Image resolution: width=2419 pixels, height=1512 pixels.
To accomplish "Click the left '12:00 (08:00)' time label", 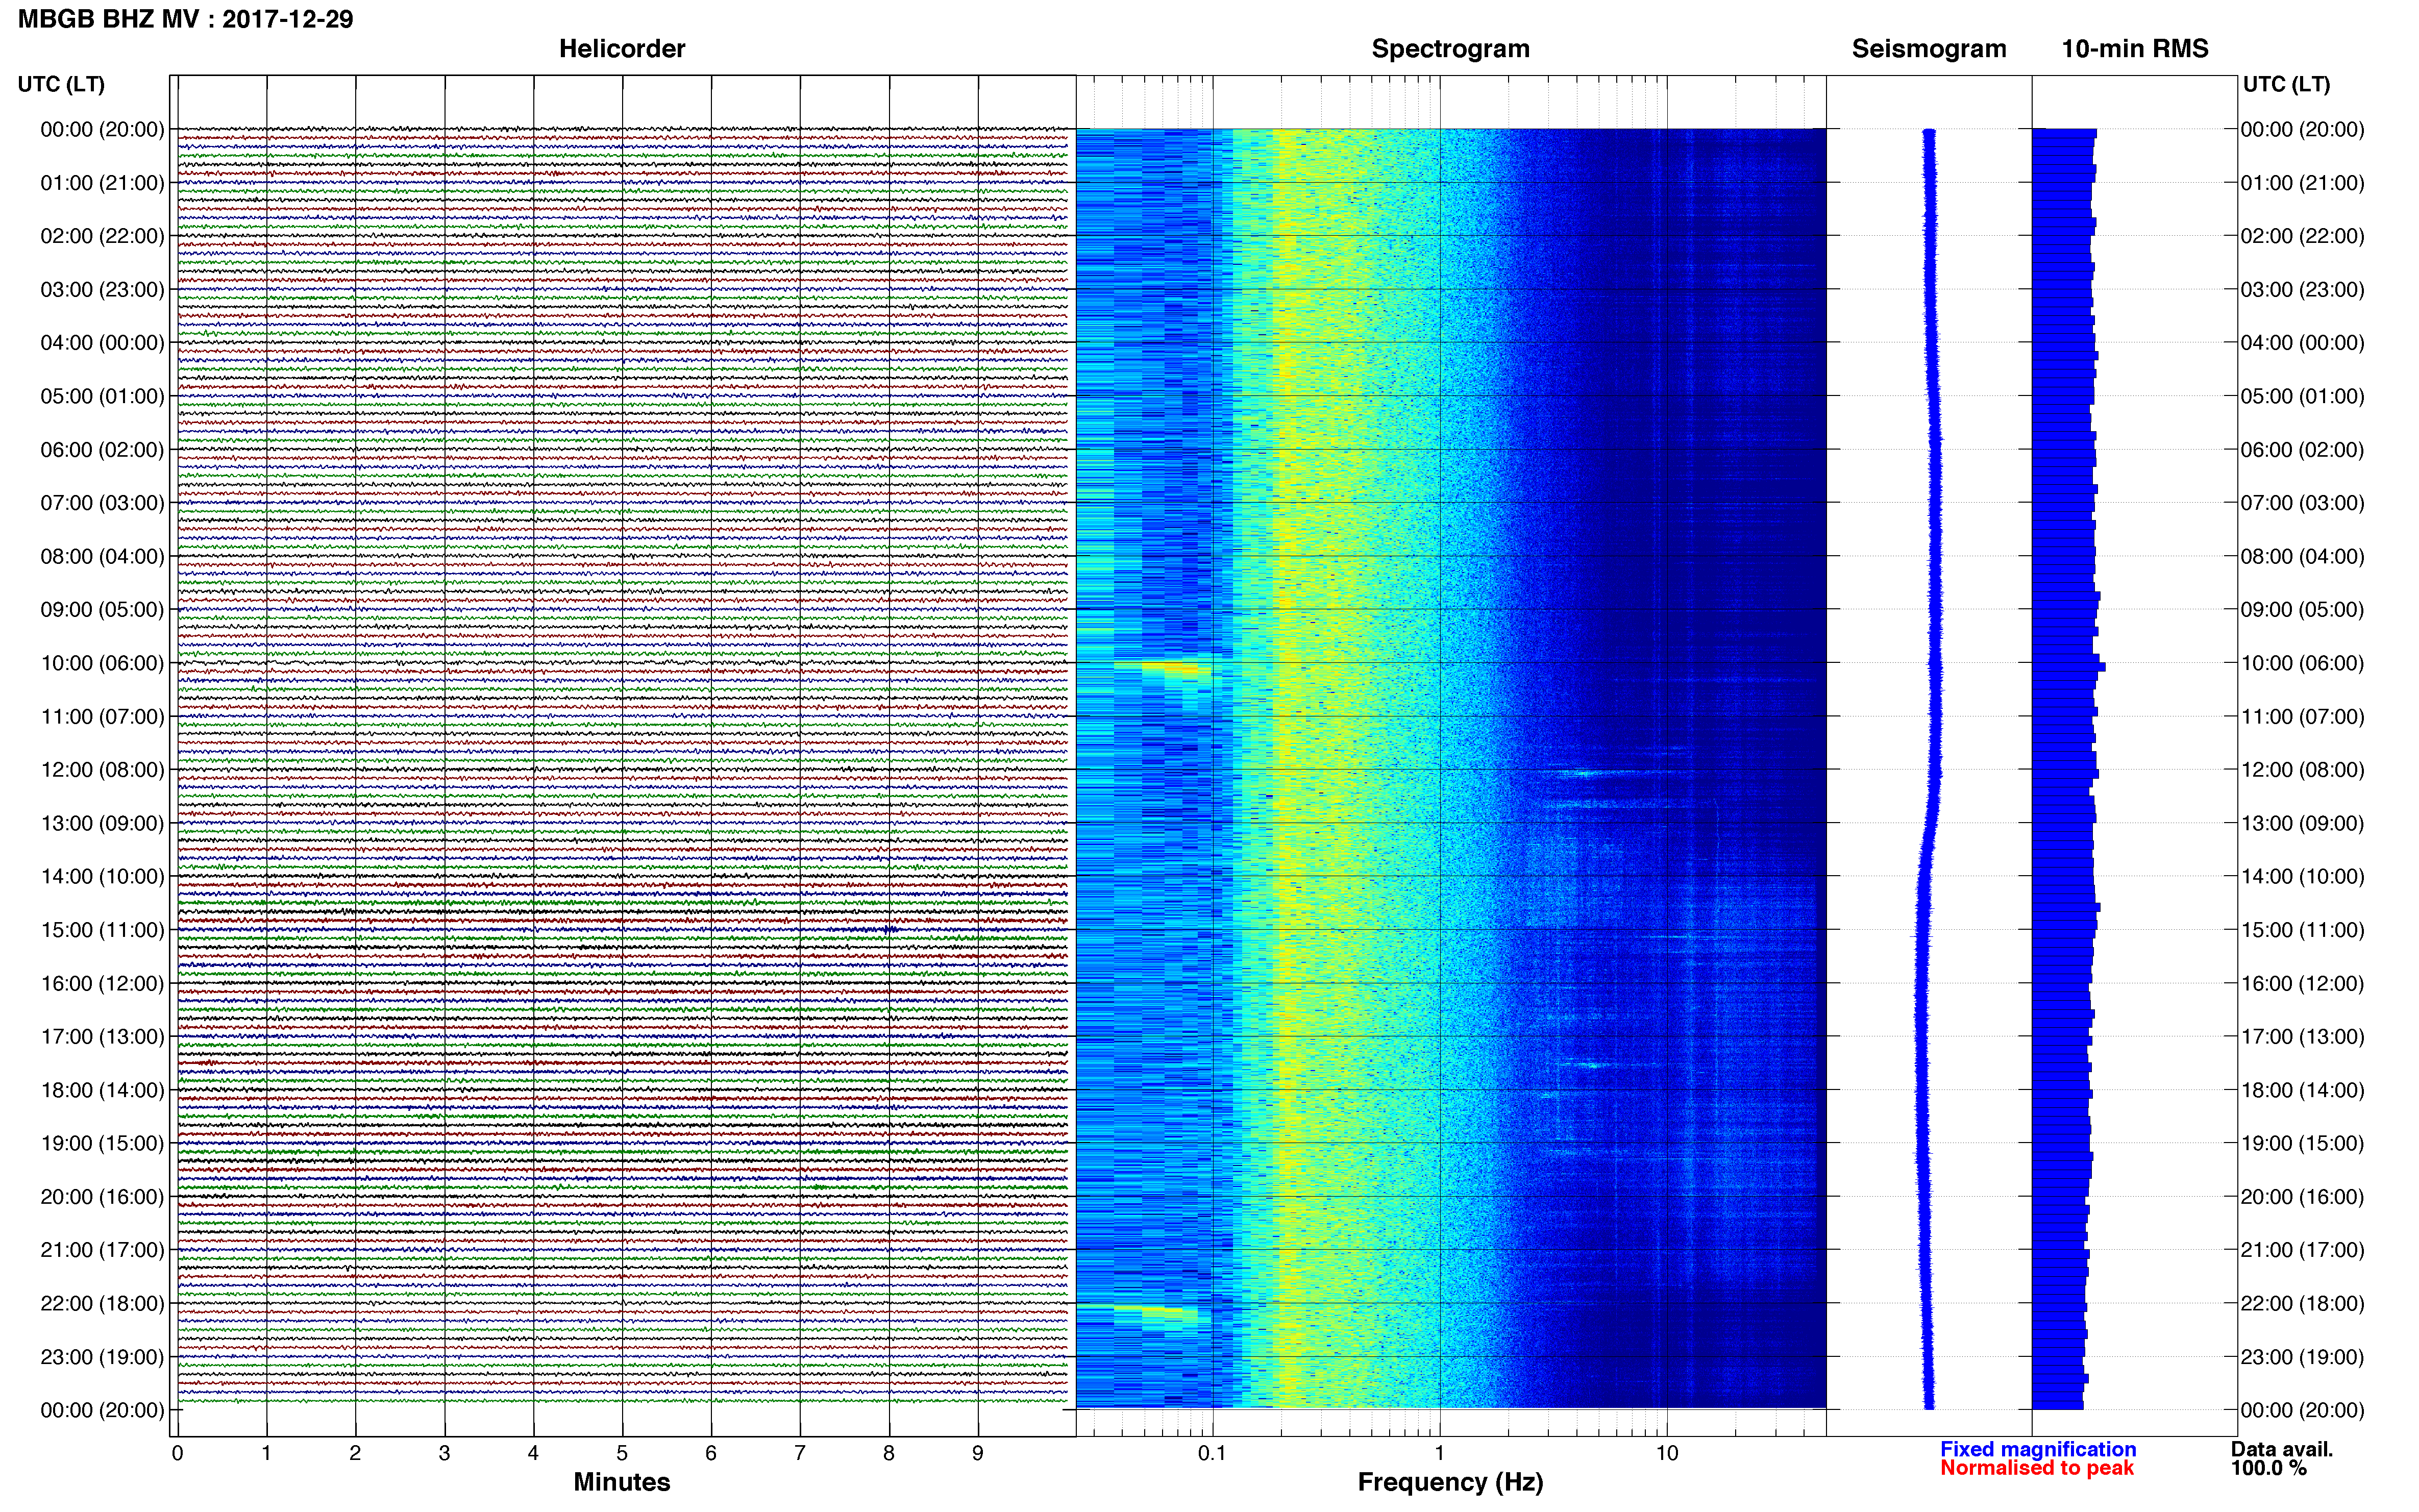I will click(102, 770).
